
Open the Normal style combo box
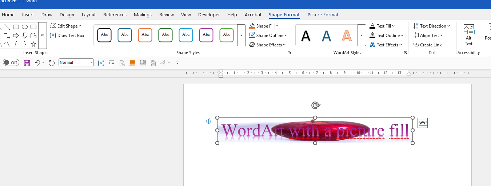tap(76, 63)
